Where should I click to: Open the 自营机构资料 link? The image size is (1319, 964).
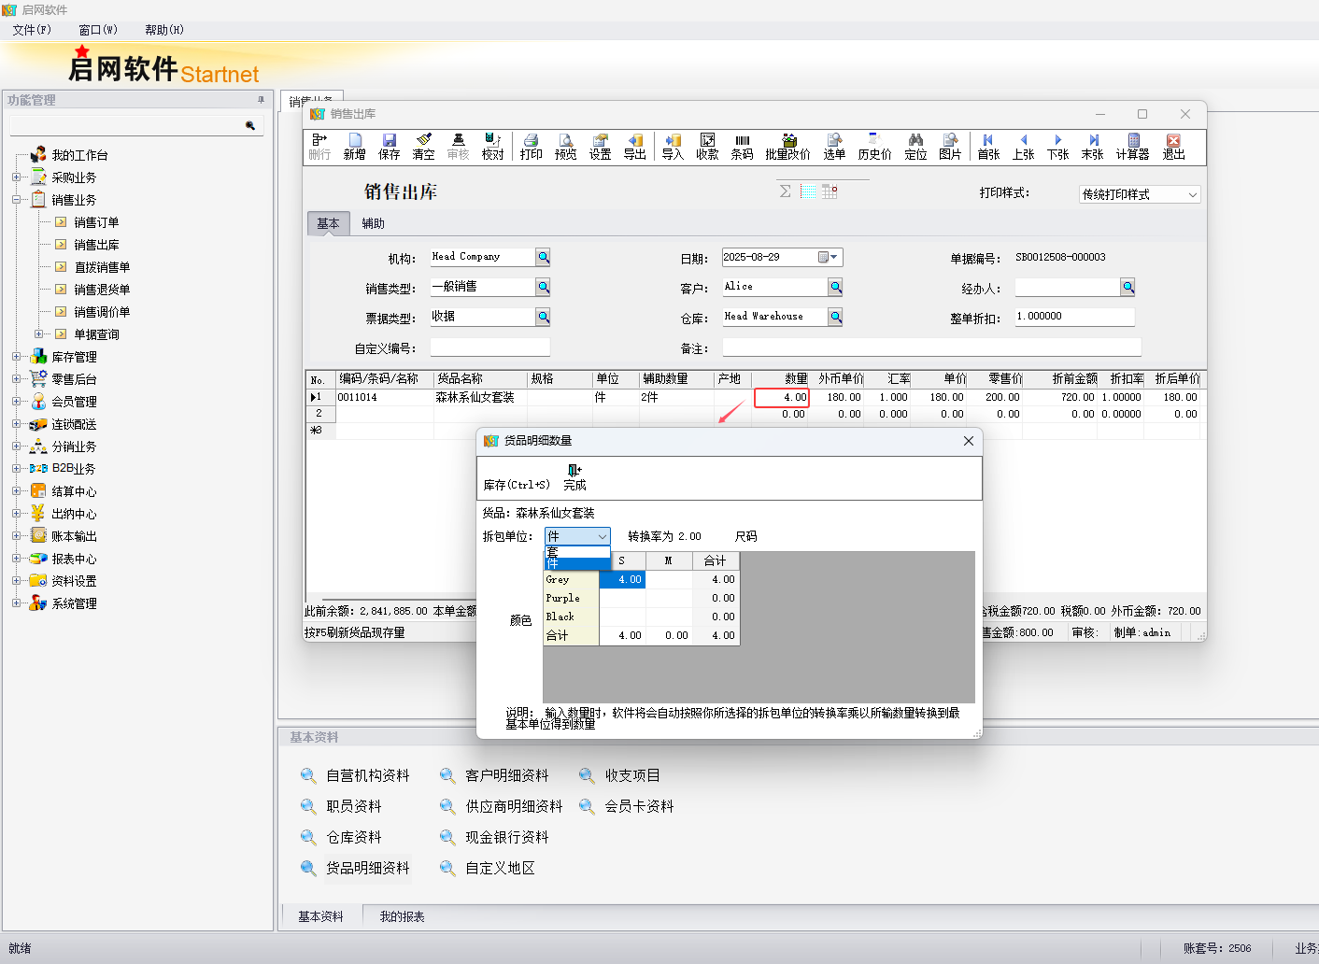pos(368,775)
